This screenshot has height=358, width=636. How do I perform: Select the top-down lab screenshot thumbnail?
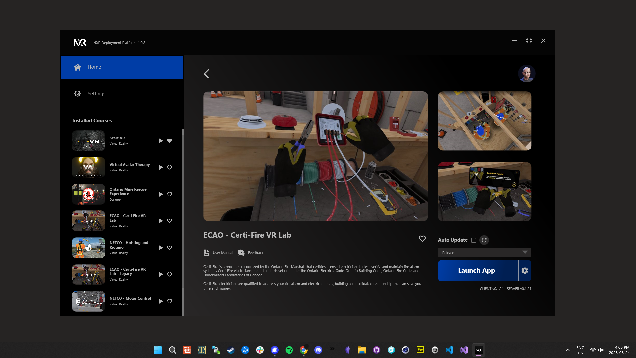(x=484, y=121)
